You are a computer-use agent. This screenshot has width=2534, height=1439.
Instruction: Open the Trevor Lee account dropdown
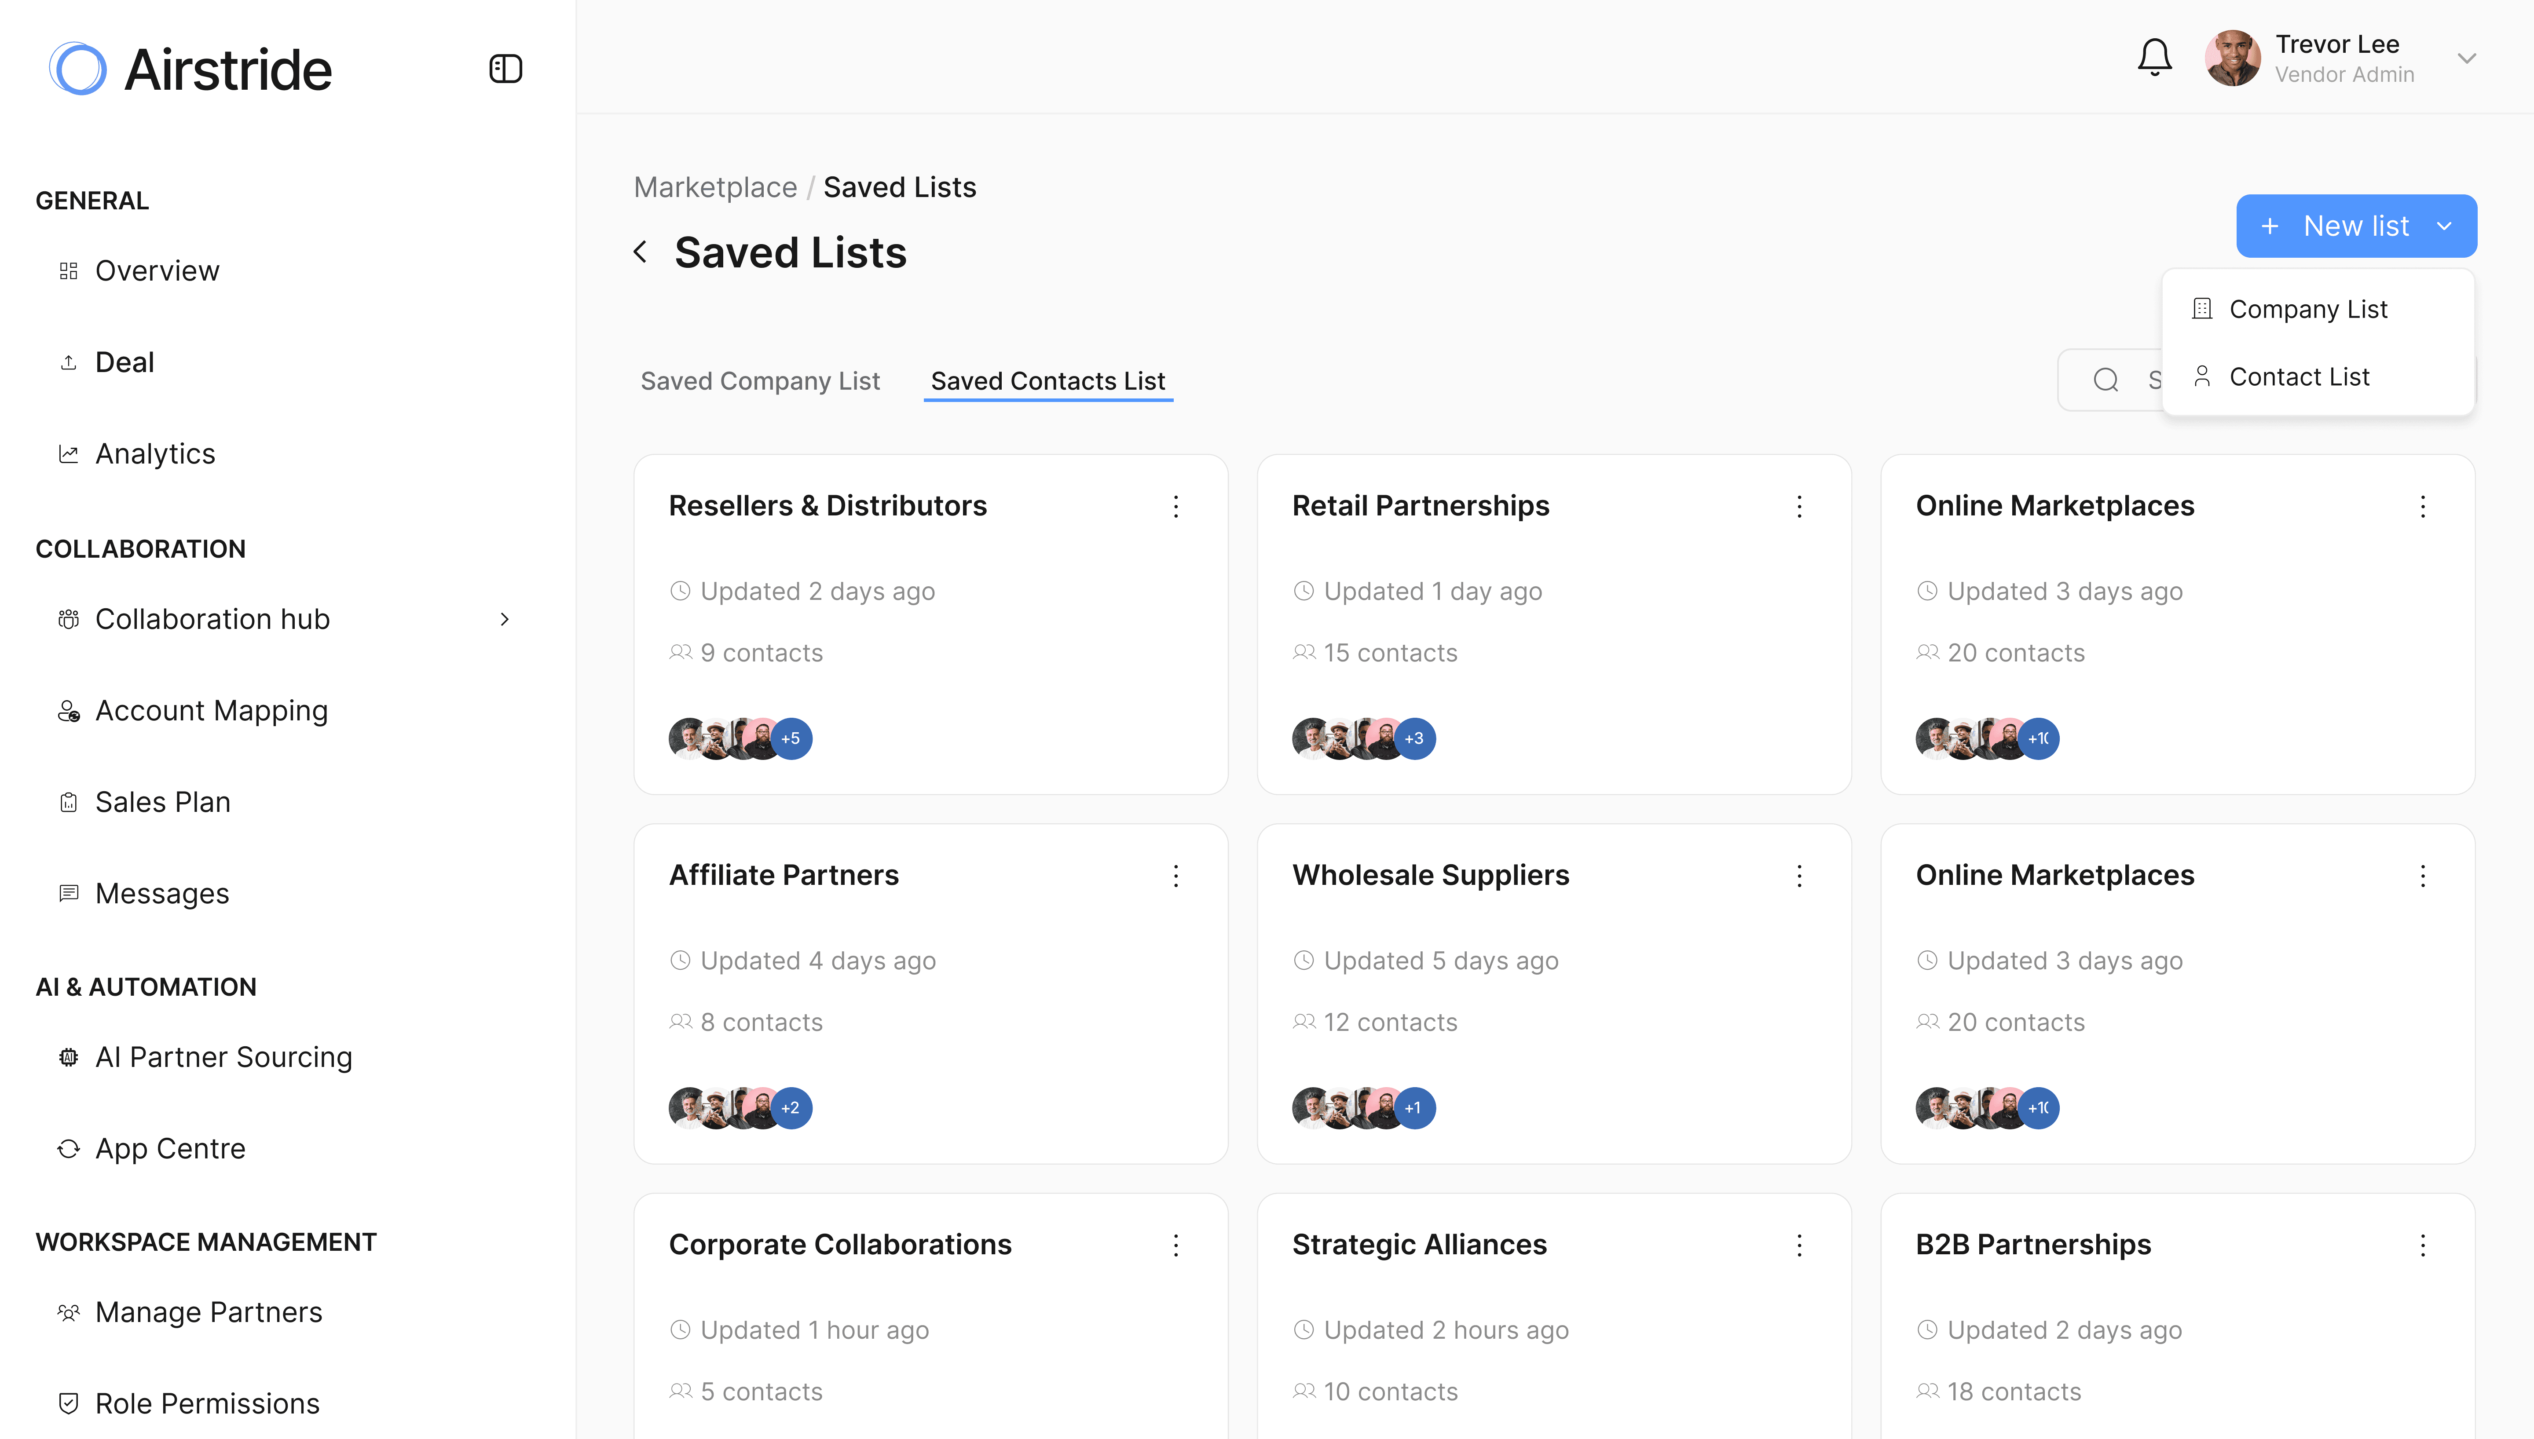coord(2467,58)
